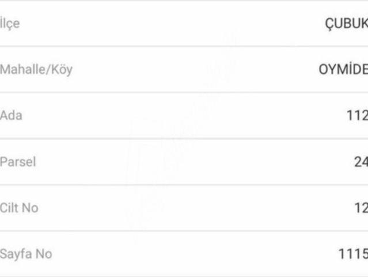The image size is (368, 277).
Task: Click the Parsel row
Action: coord(184,162)
